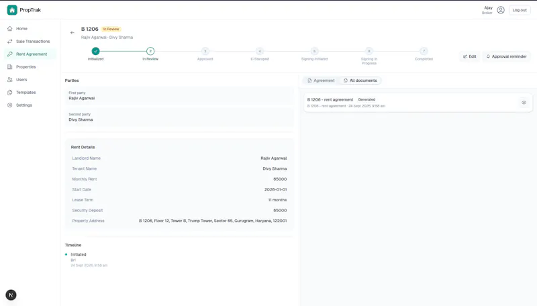The height and width of the screenshot is (306, 537).
Task: View rent agreement document with eye icon
Action: pyautogui.click(x=524, y=103)
